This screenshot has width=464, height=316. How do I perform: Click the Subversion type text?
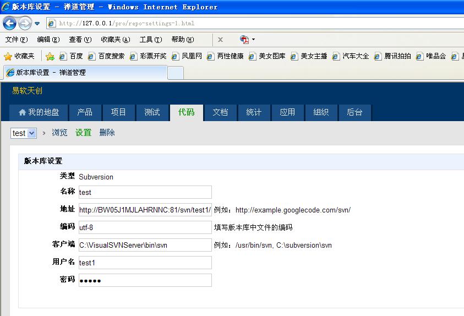[96, 177]
